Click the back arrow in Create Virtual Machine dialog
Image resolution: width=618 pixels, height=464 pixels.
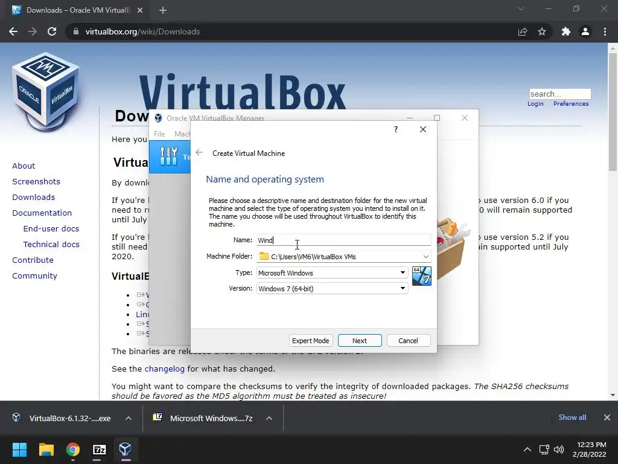(199, 153)
